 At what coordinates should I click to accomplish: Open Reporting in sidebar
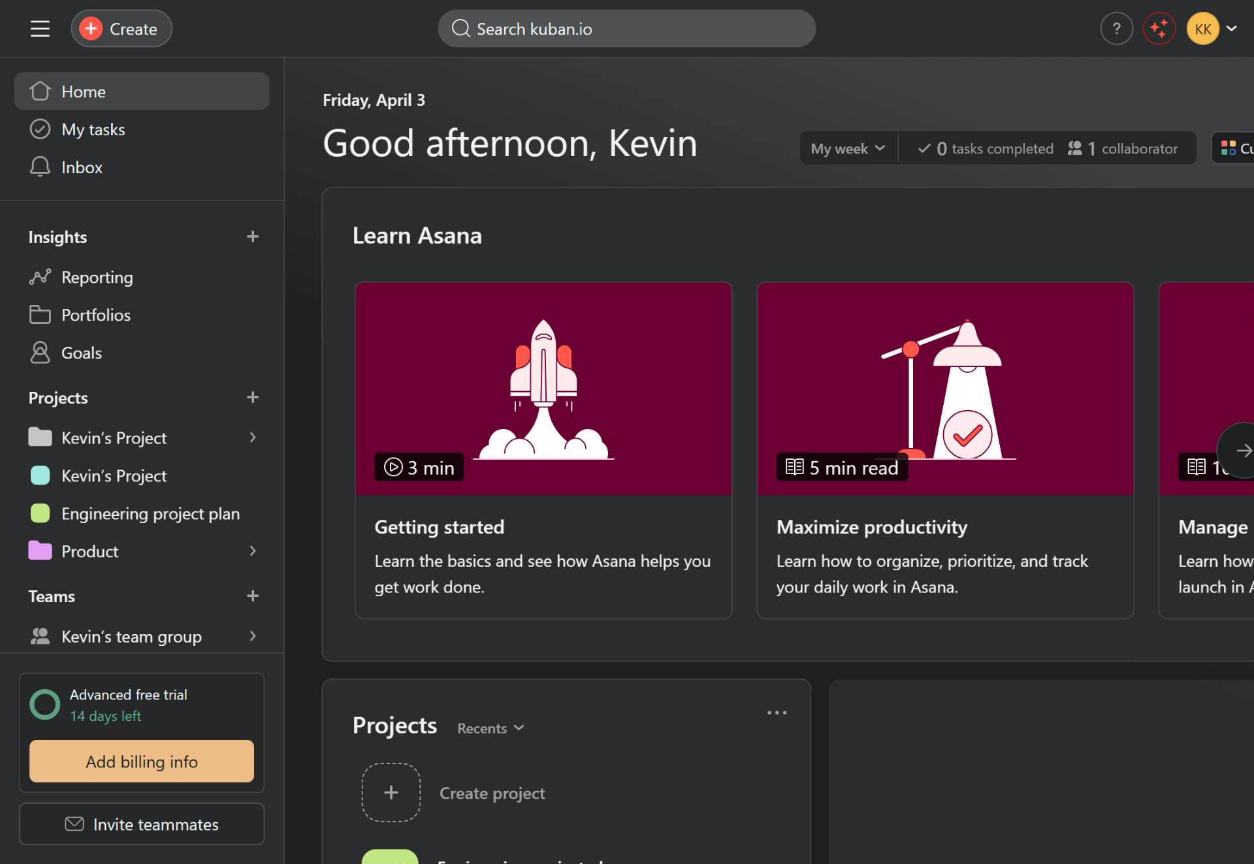pos(142,277)
